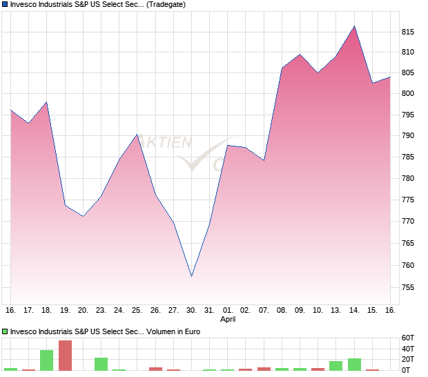Click the green volume legend square
The image size is (428, 377).
point(5,331)
